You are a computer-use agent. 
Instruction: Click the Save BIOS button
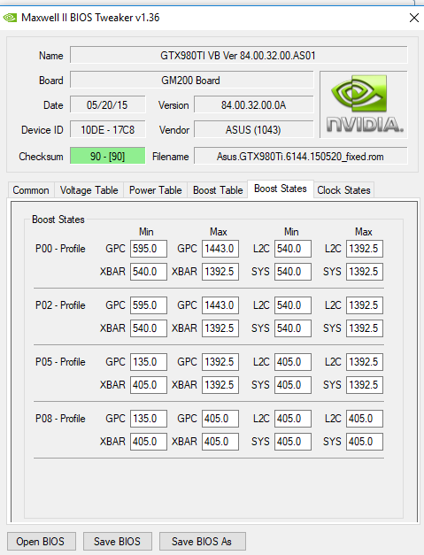(117, 541)
